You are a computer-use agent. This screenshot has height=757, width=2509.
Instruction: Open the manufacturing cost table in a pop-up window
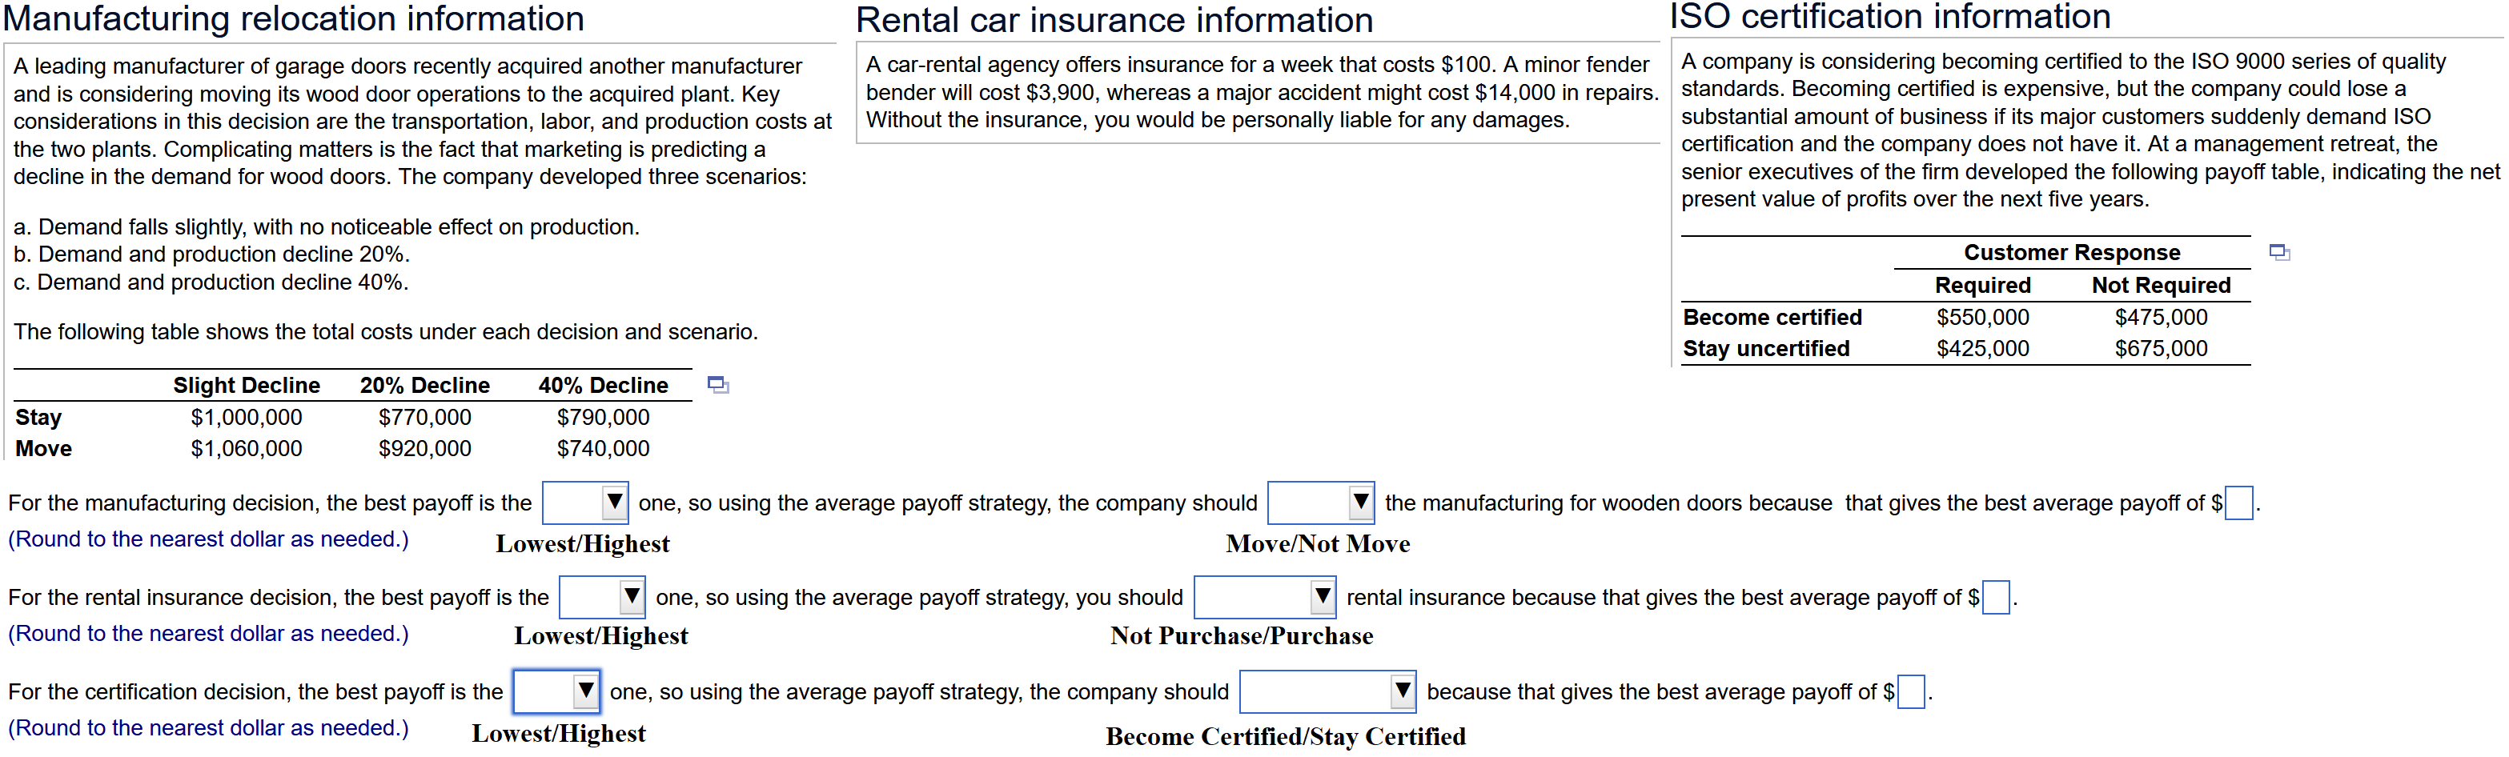718,384
